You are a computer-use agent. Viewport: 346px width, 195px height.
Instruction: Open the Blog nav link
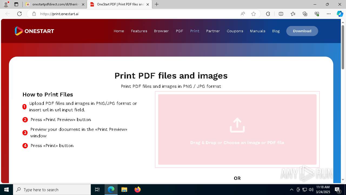tap(276, 31)
